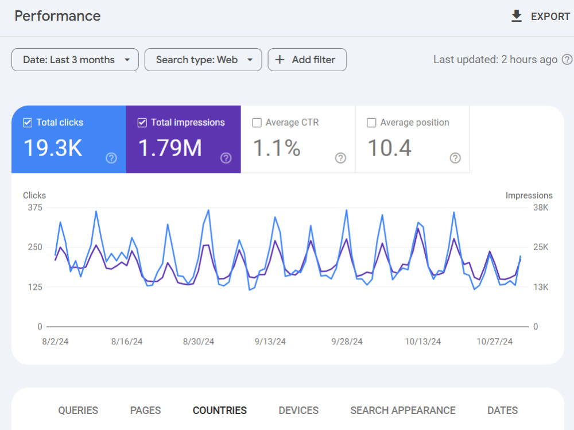This screenshot has width=574, height=430.
Task: Click the 8/2/24 date axis label
Action: tap(55, 342)
